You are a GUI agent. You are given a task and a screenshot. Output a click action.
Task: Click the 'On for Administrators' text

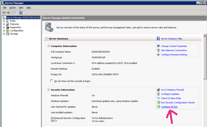[x=102, y=118]
